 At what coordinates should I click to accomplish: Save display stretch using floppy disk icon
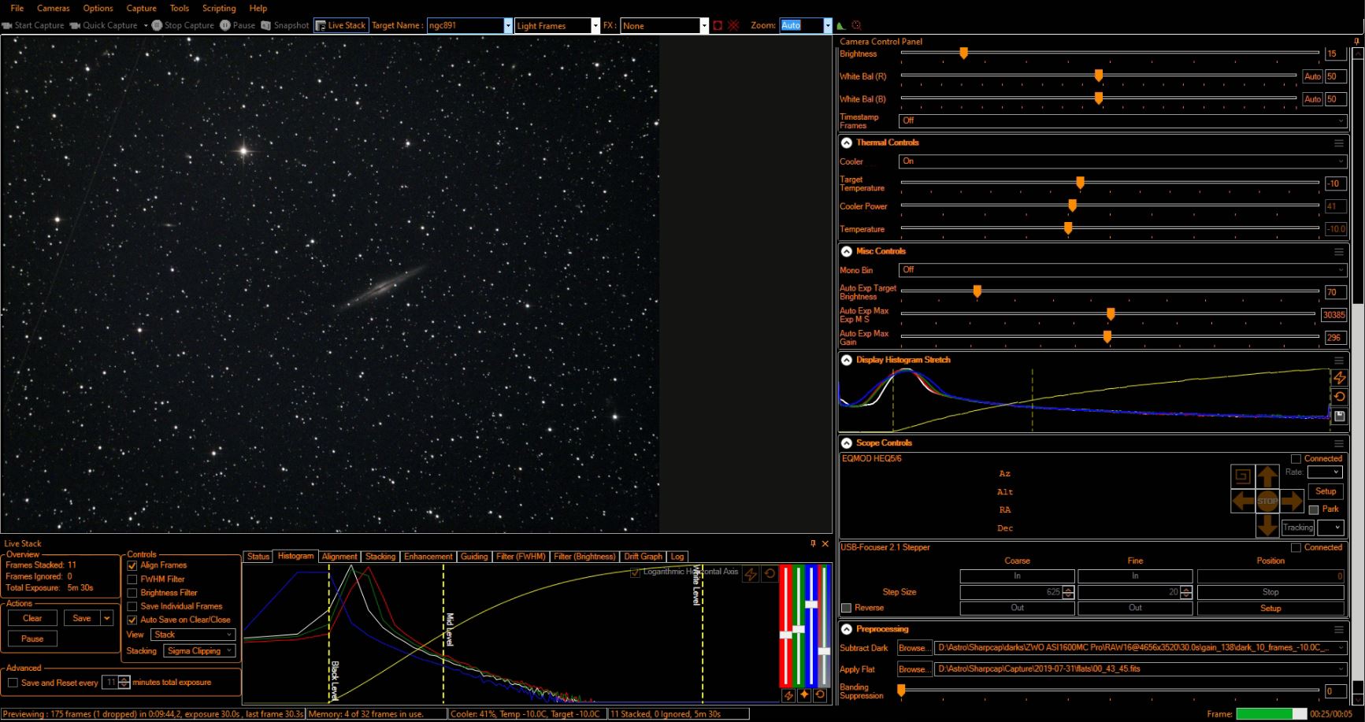(1339, 416)
